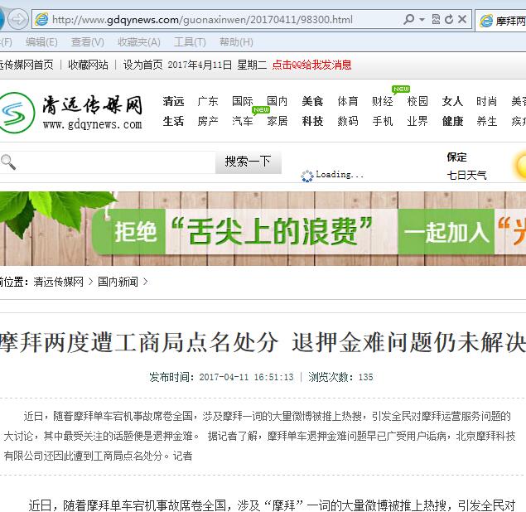Open the 时尚 navigation category
The height and width of the screenshot is (512, 526).
[x=487, y=101]
